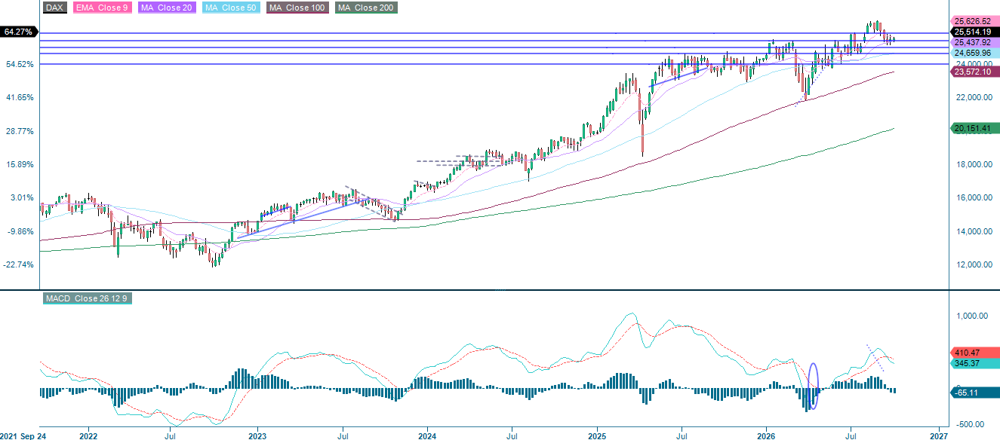Viewport: 1000px width, 440px height.
Task: Click the 54.52% scale label
Action: click(20, 64)
